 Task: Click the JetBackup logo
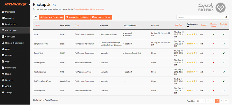(x=15, y=4)
